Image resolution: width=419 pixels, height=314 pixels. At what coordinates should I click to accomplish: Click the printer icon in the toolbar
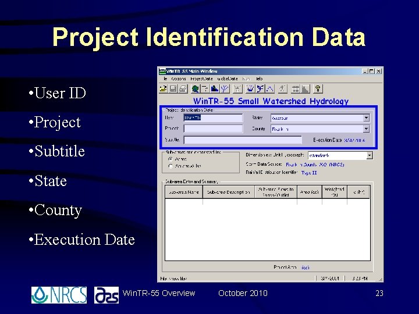pyautogui.click(x=183, y=88)
